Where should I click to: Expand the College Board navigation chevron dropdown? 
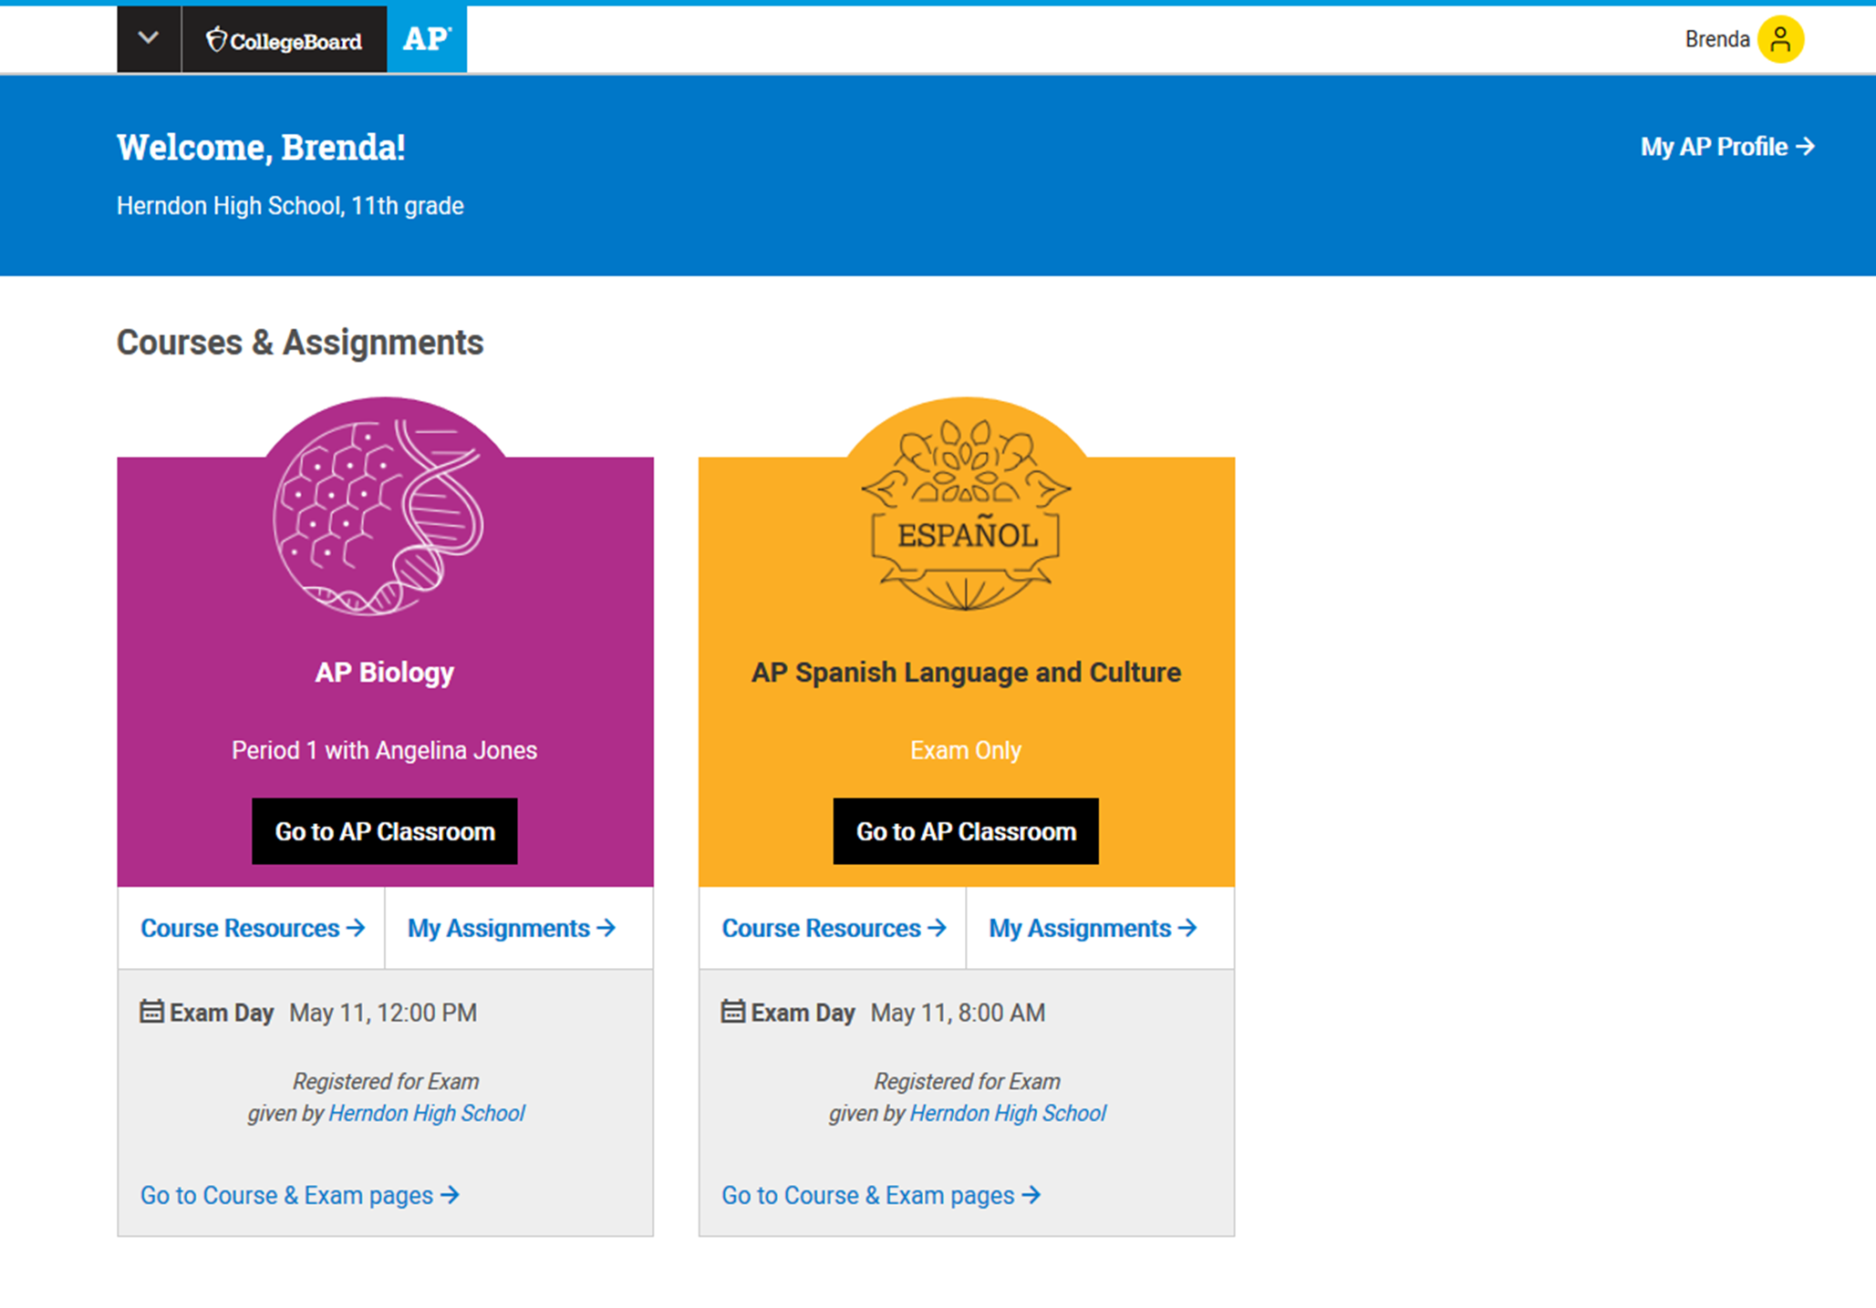(149, 39)
